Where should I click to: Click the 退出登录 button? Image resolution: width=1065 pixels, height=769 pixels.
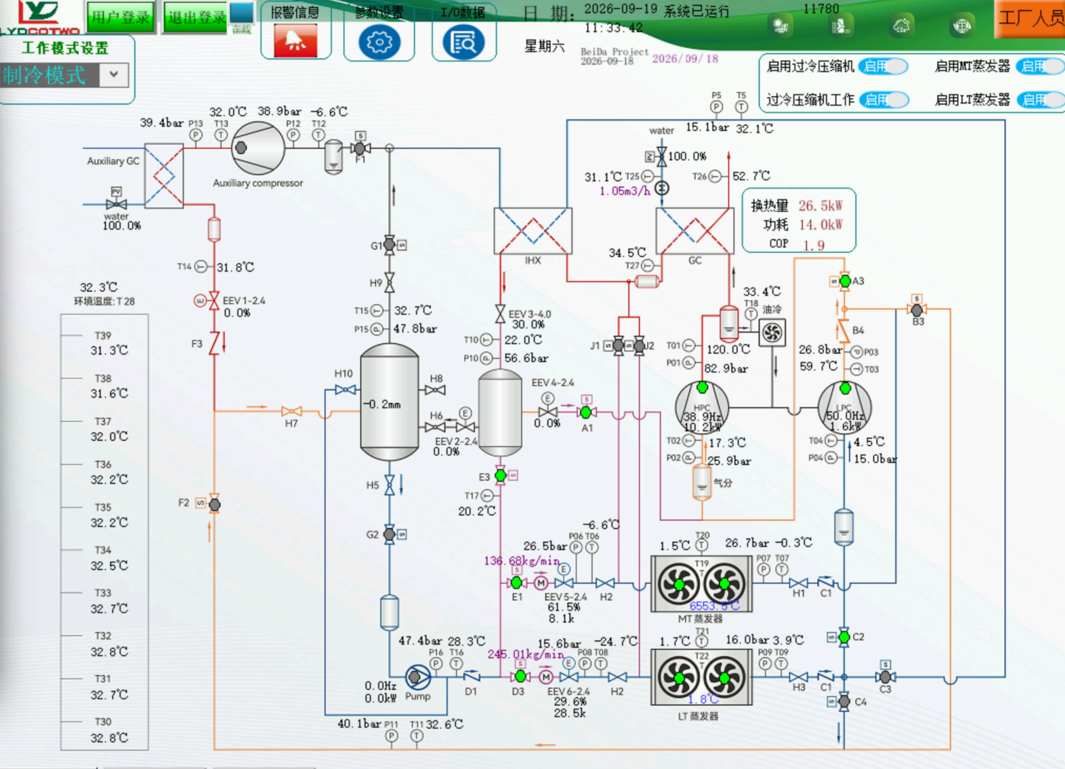click(196, 17)
